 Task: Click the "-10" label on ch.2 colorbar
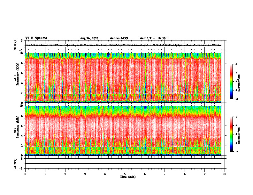point(236,152)
